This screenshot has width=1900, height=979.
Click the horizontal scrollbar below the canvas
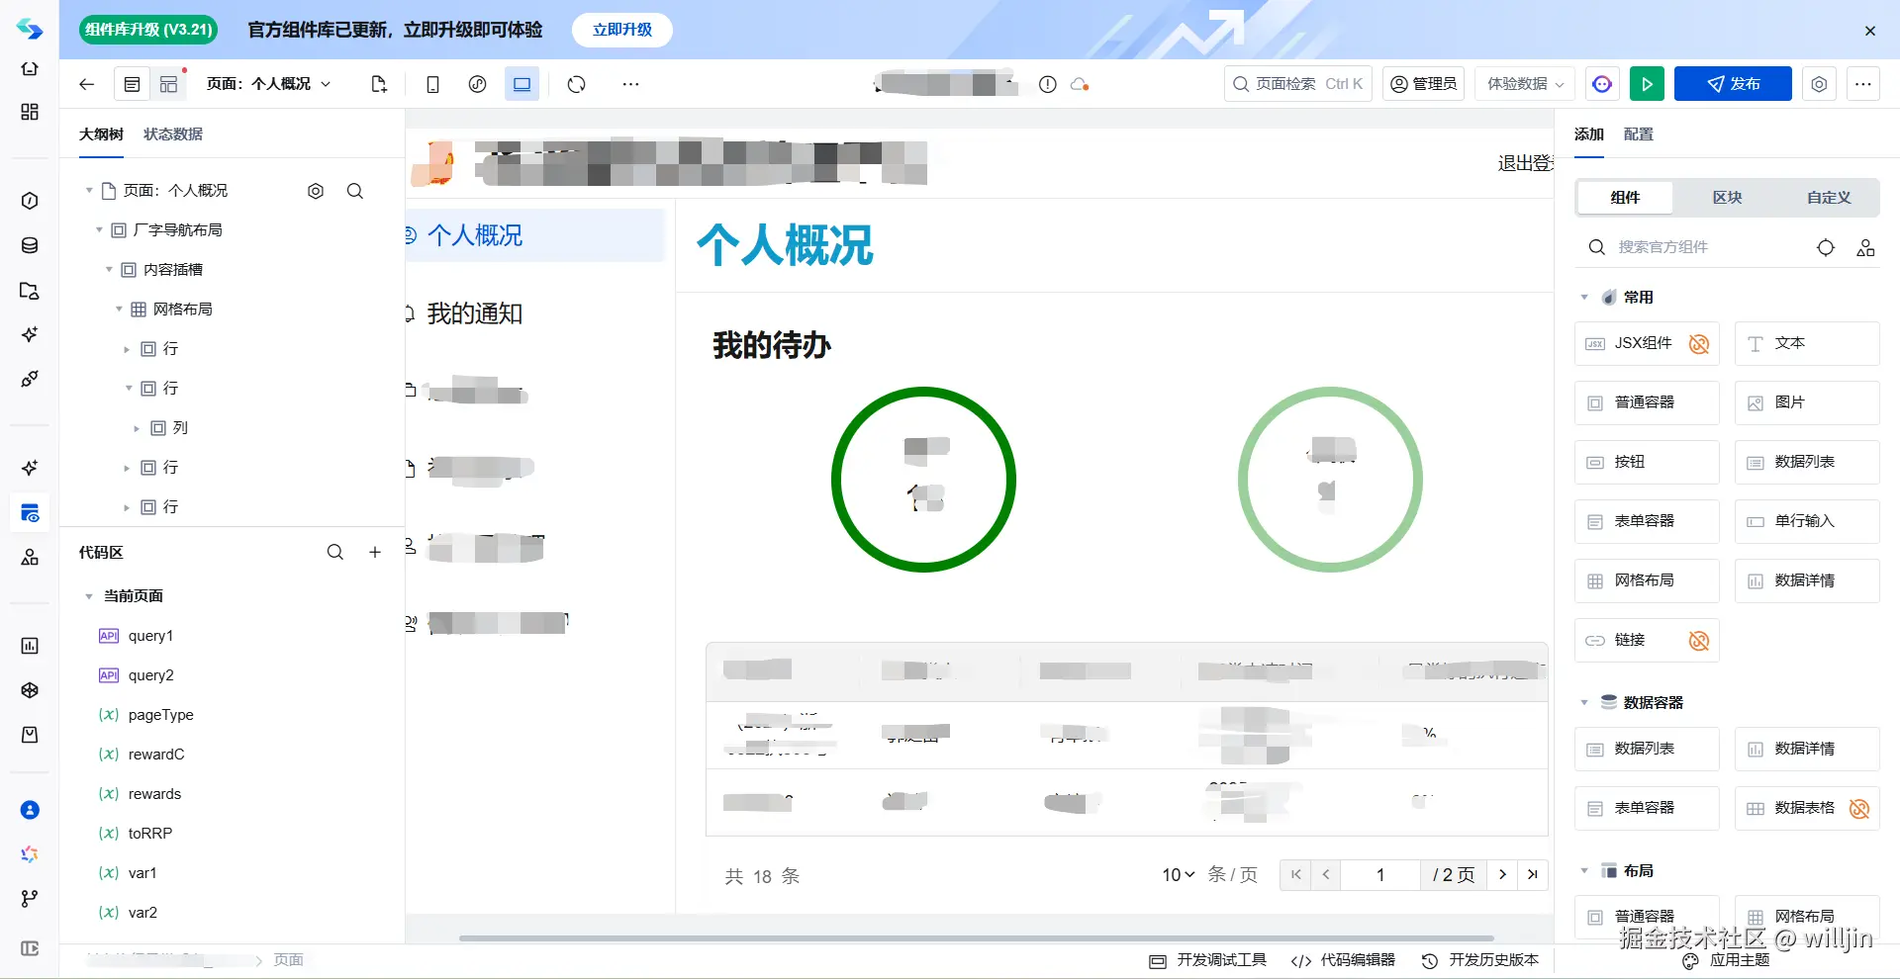coord(976,937)
